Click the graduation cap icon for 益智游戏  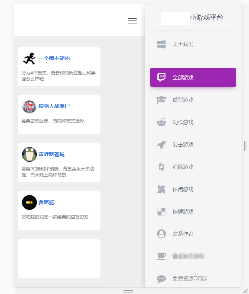161,100
